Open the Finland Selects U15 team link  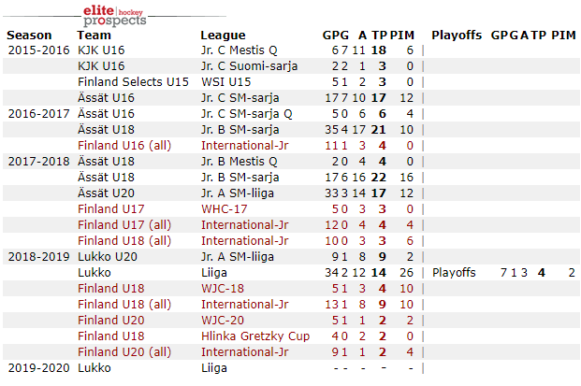(133, 81)
